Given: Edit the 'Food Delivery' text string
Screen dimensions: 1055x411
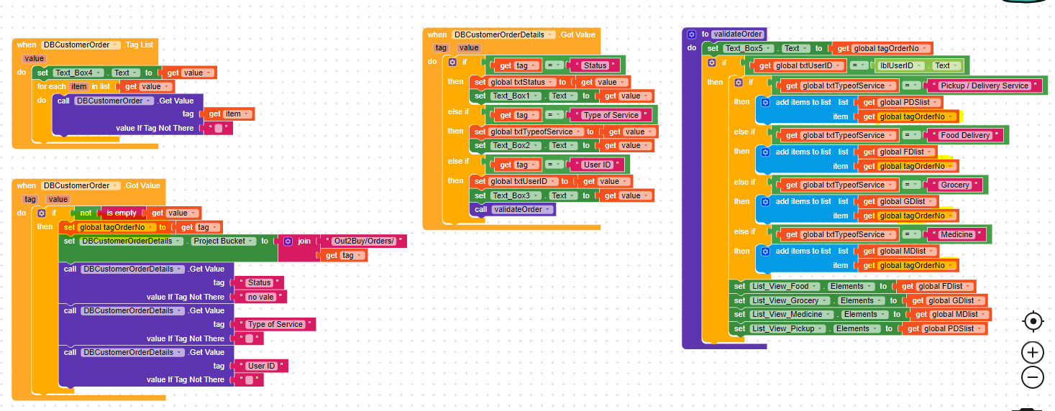Looking at the screenshot, I should click(964, 135).
